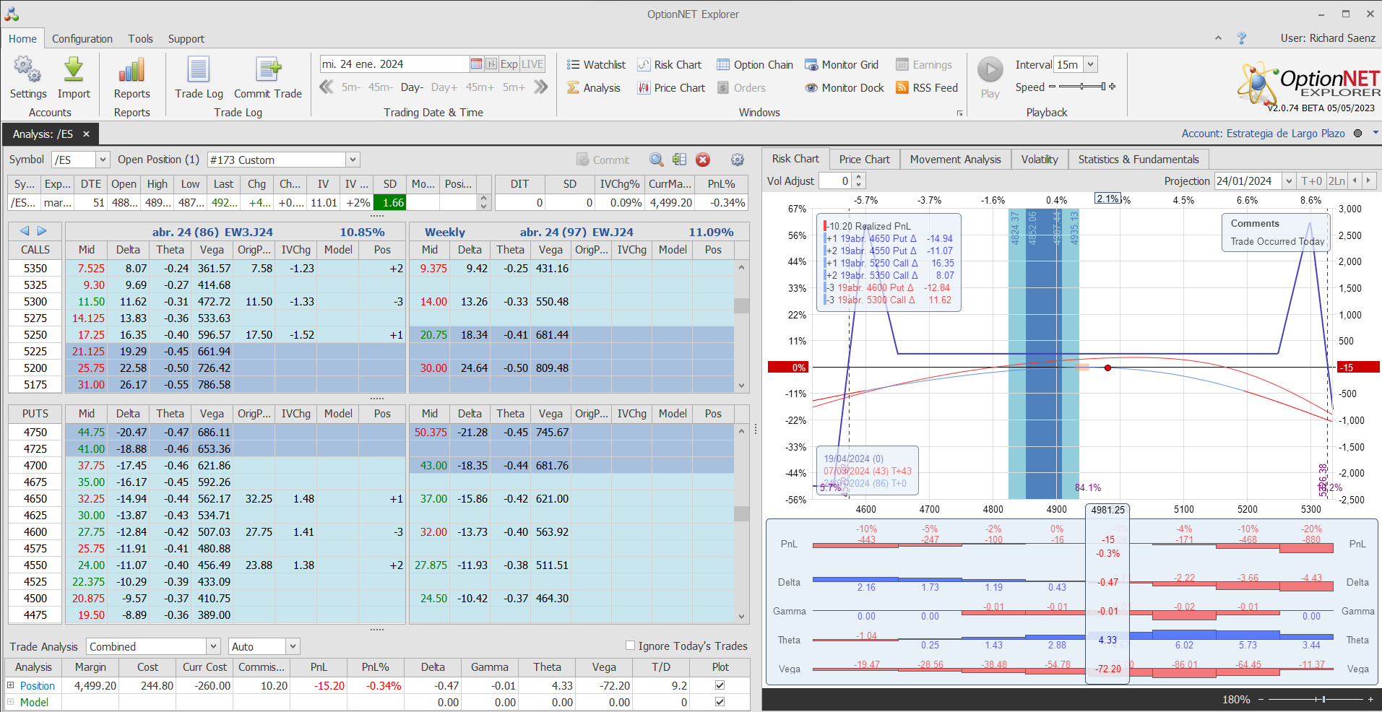The height and width of the screenshot is (712, 1382).
Task: Switch to Statistics & Fundamentals tab
Action: pos(1139,159)
